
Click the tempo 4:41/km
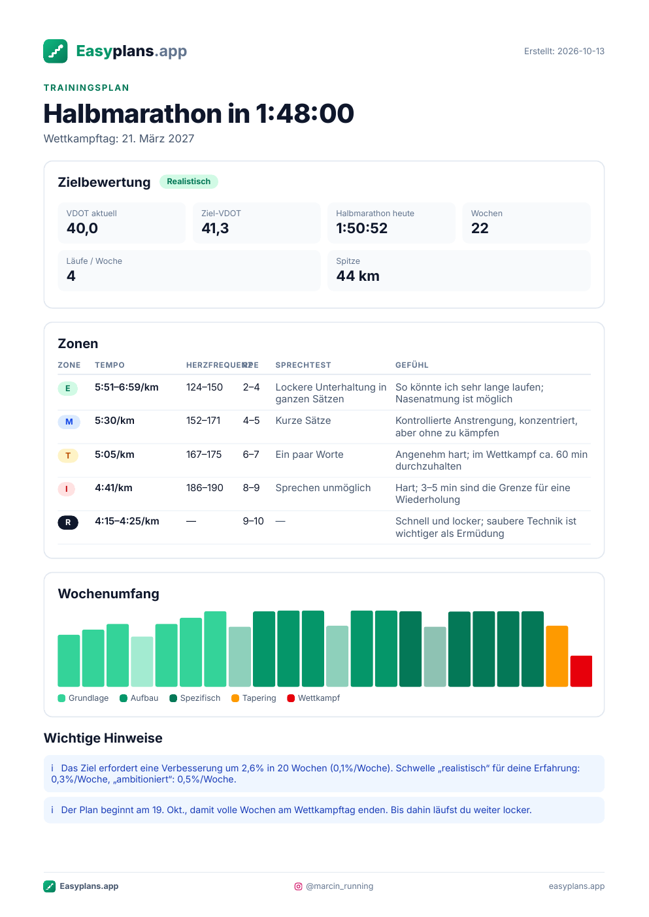point(114,488)
